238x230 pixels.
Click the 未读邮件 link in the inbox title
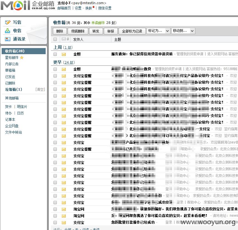(x=98, y=23)
